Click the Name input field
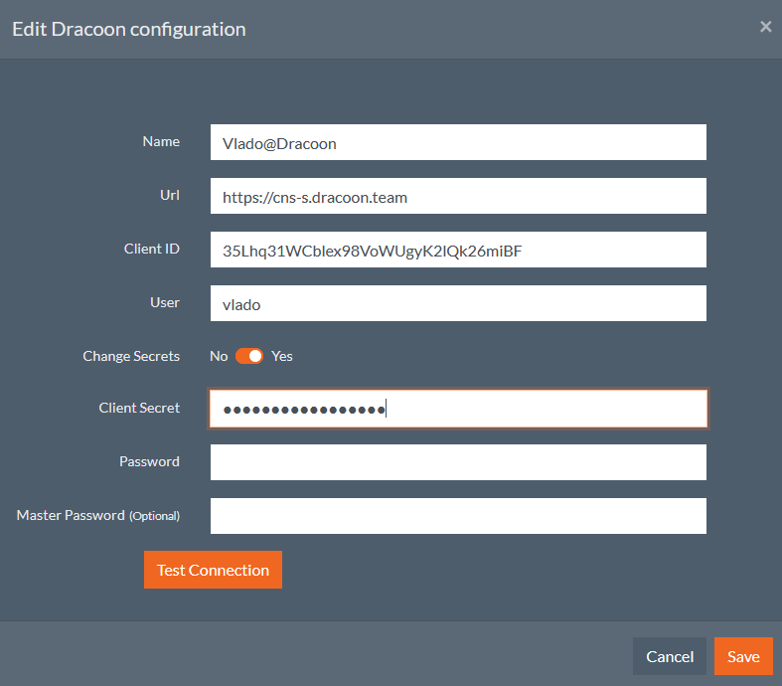This screenshot has height=686, width=782. [458, 142]
